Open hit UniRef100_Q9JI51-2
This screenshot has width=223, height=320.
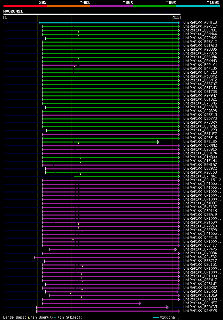(x=202, y=180)
